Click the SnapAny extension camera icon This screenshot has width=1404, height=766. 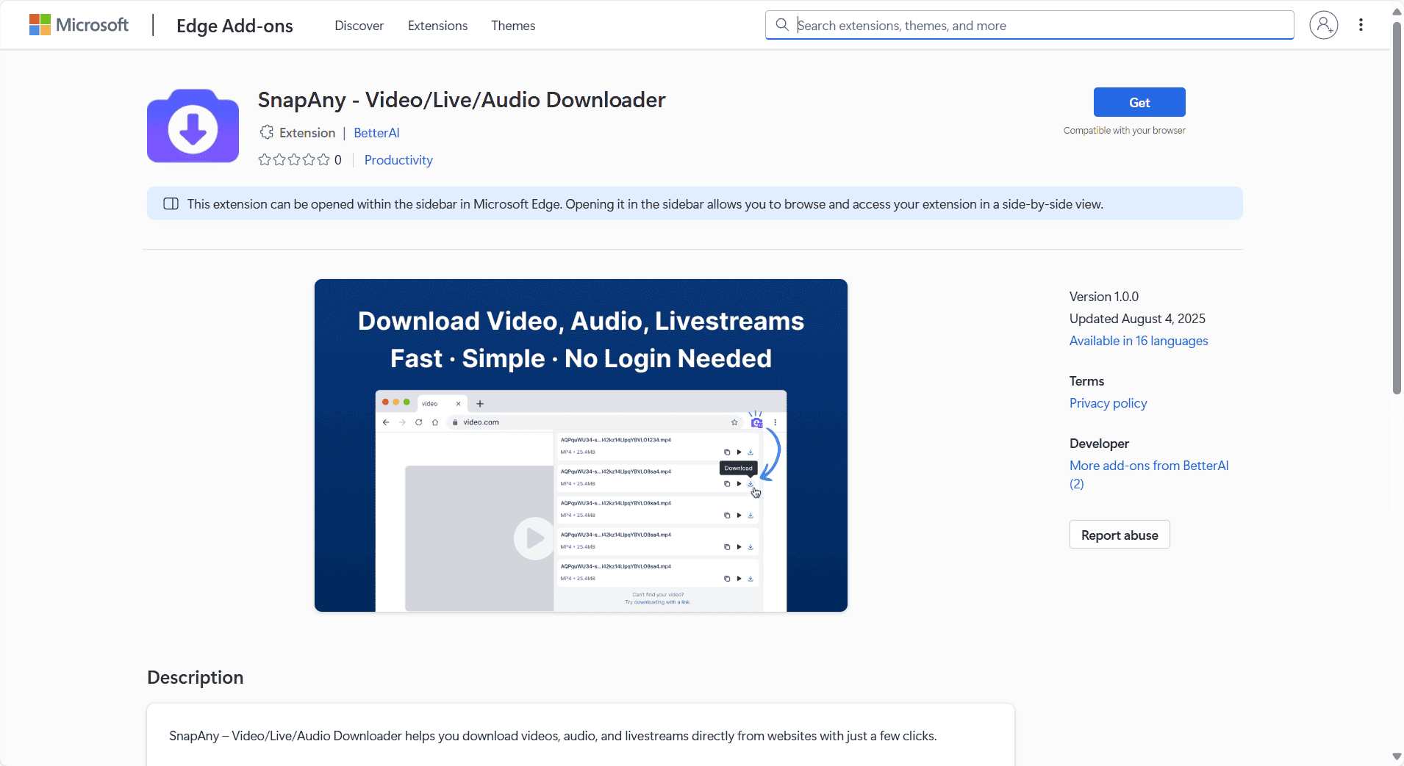point(193,126)
